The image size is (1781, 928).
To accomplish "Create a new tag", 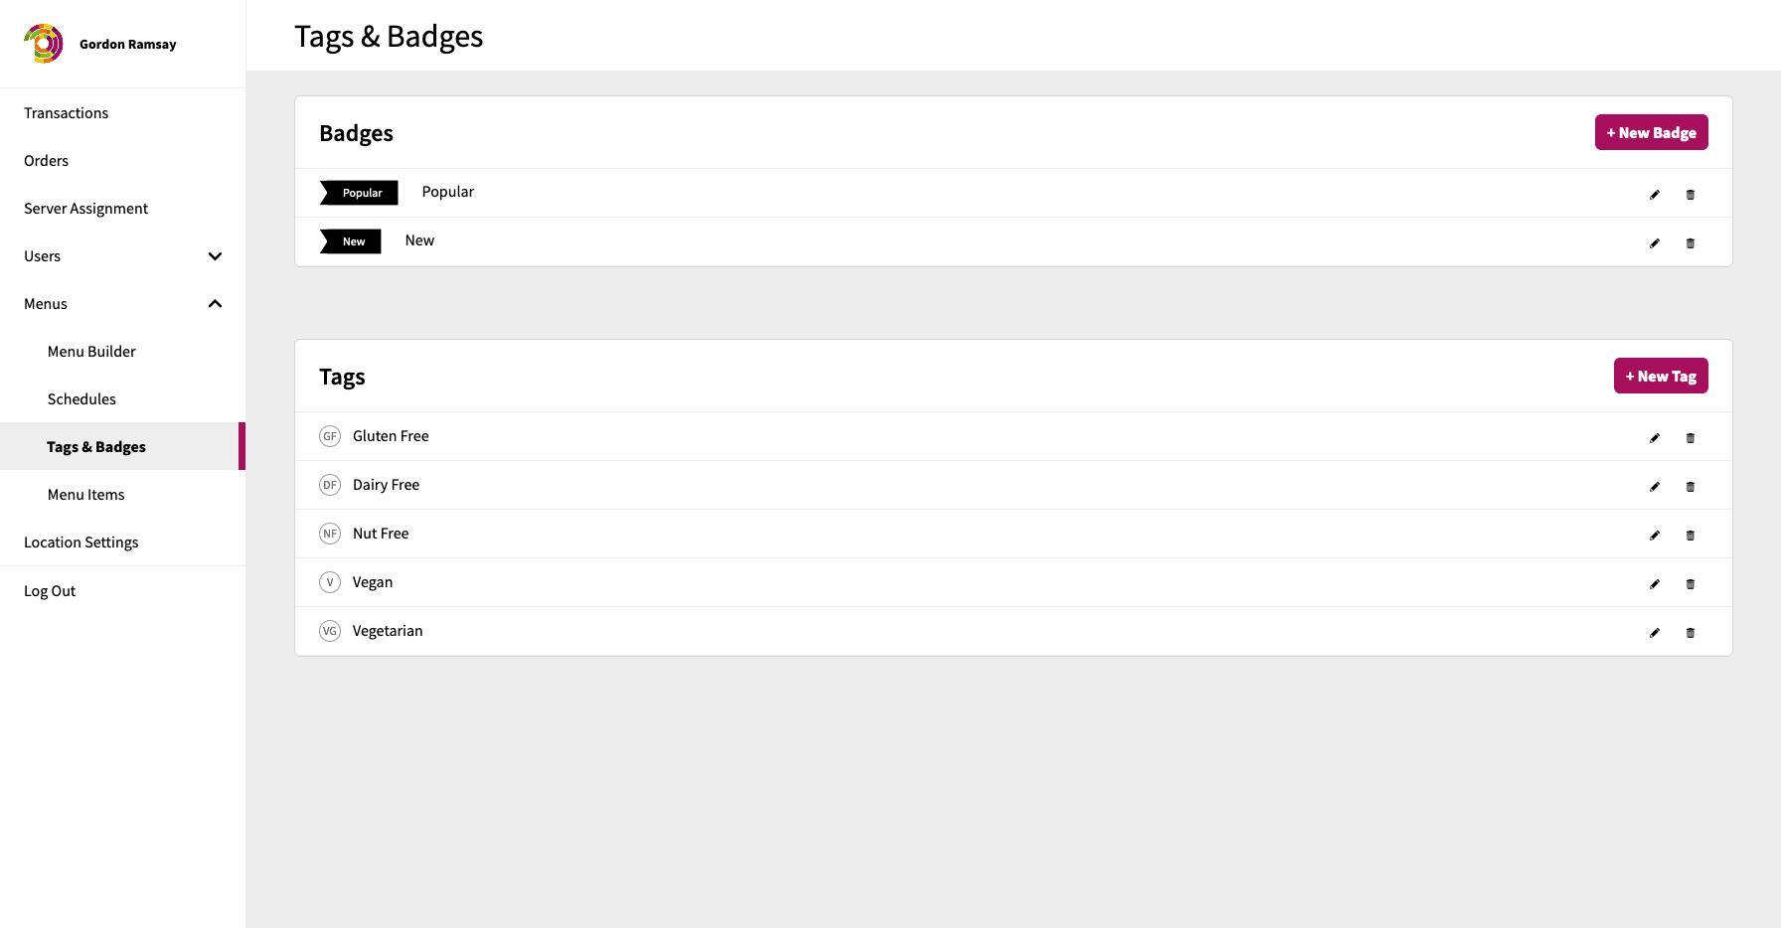I will coord(1661,376).
